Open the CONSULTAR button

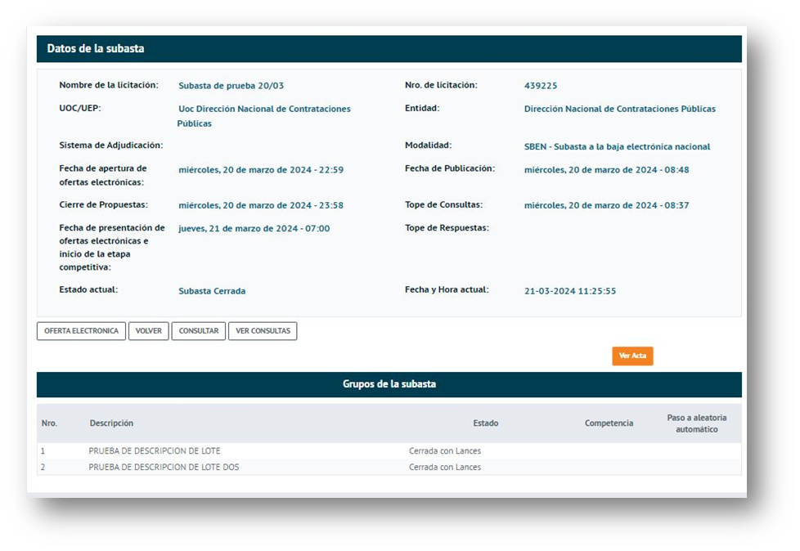(x=199, y=331)
